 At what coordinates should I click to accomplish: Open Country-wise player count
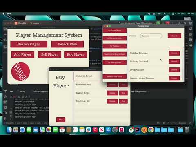coord(115,54)
